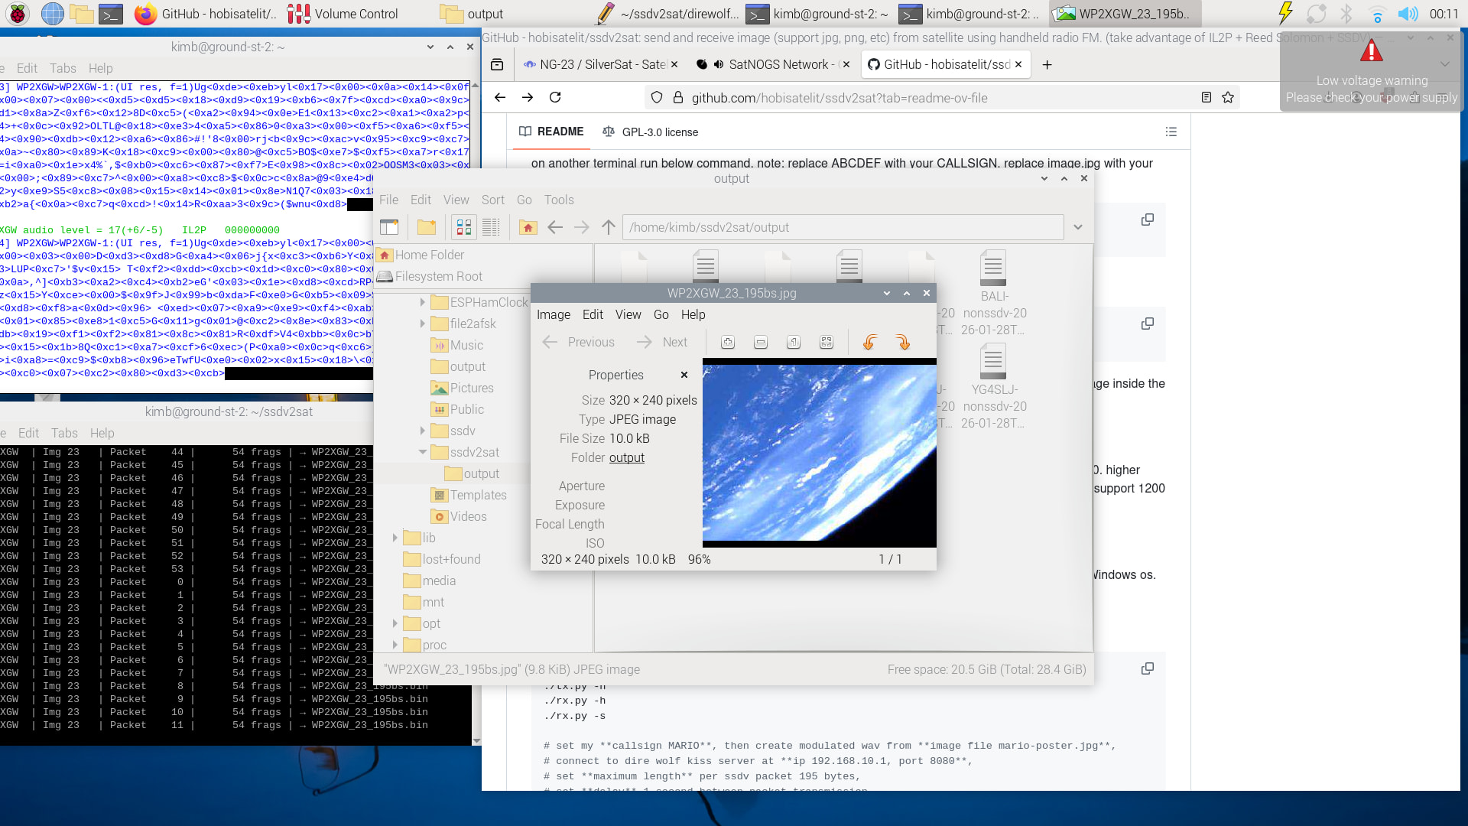1468x826 pixels.
Task: Collapse the ssdv2sat folder tree node
Action: tap(422, 452)
